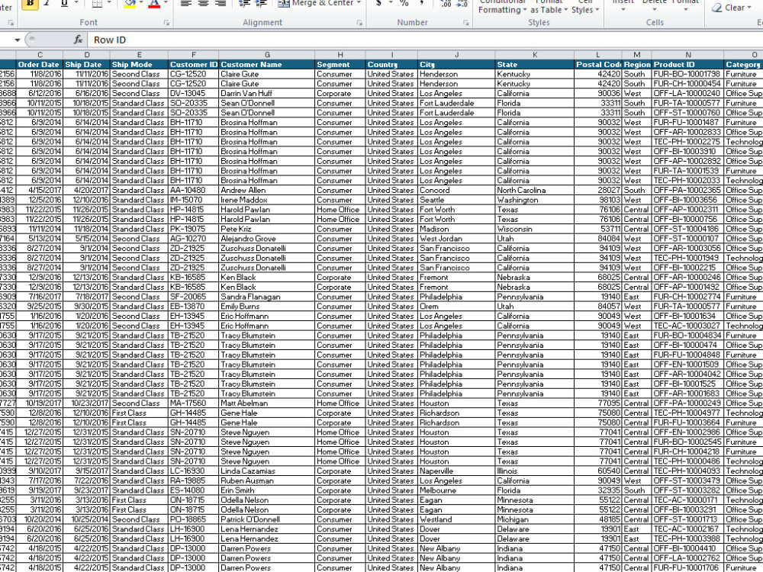763x572 pixels.
Task: Select city cell Melbourne
Action: point(456,490)
